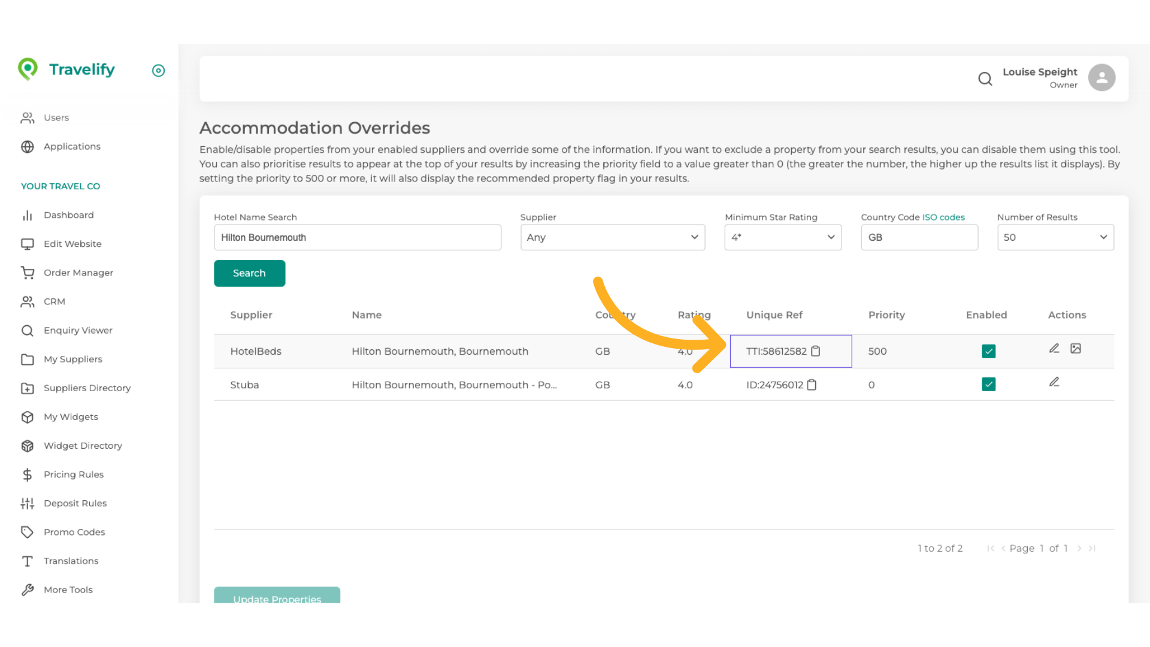Click the sidebar collapse target icon
Image resolution: width=1150 pixels, height=647 pixels.
(158, 71)
